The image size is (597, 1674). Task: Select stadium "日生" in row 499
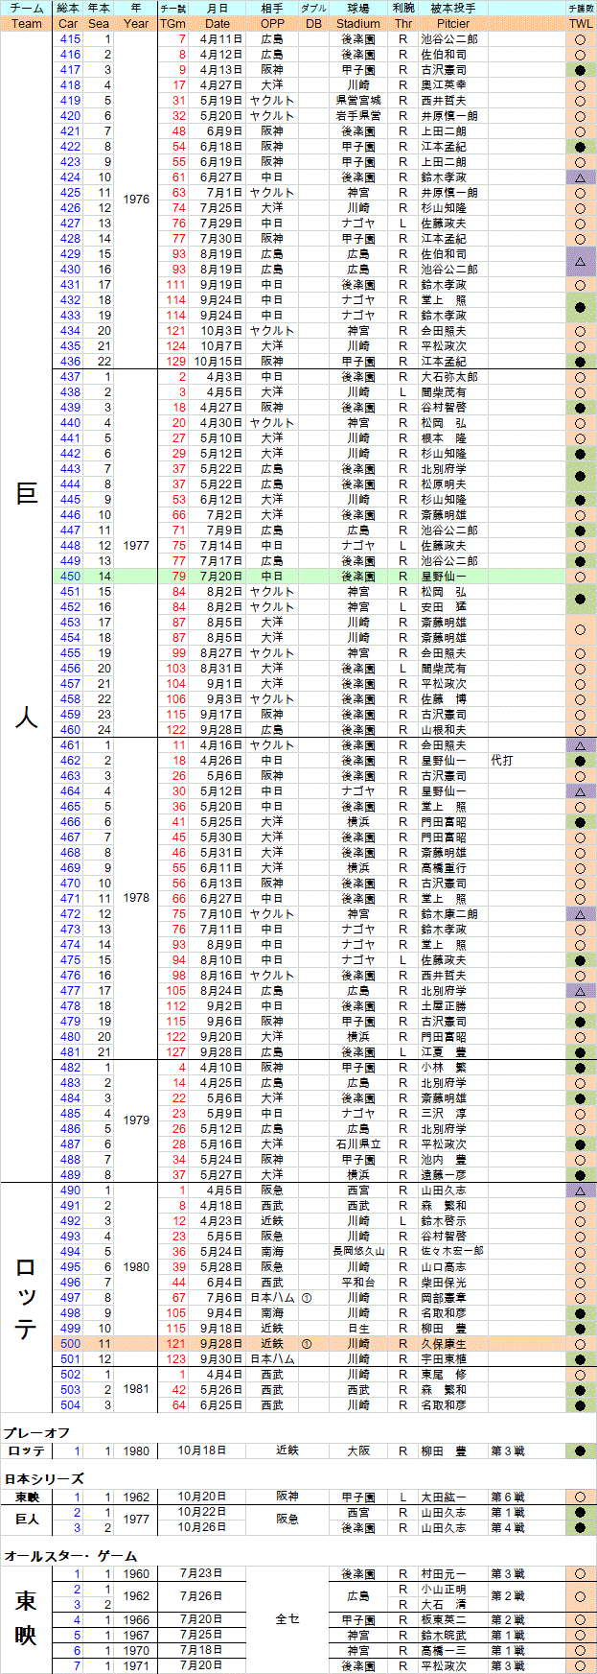tap(358, 1329)
